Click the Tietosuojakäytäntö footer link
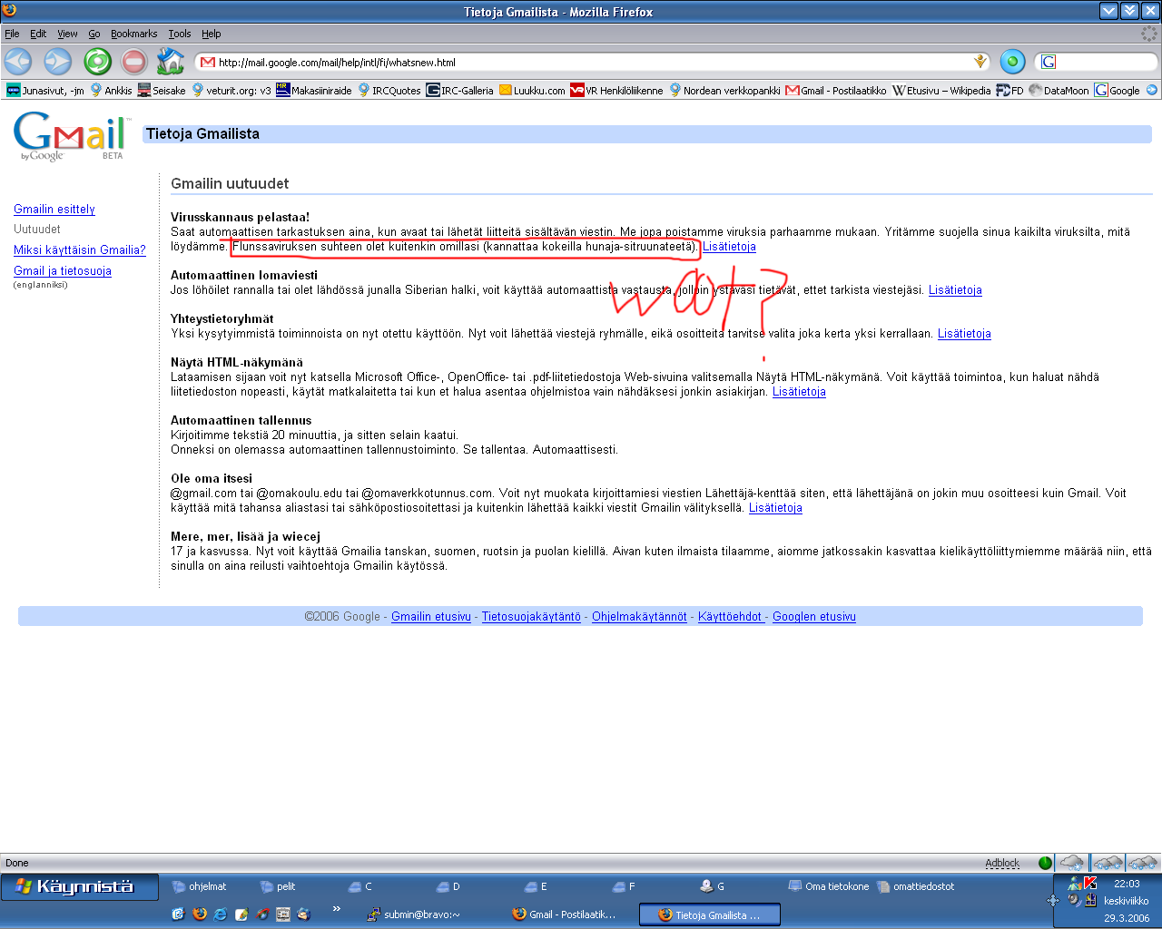This screenshot has height=929, width=1162. (531, 616)
